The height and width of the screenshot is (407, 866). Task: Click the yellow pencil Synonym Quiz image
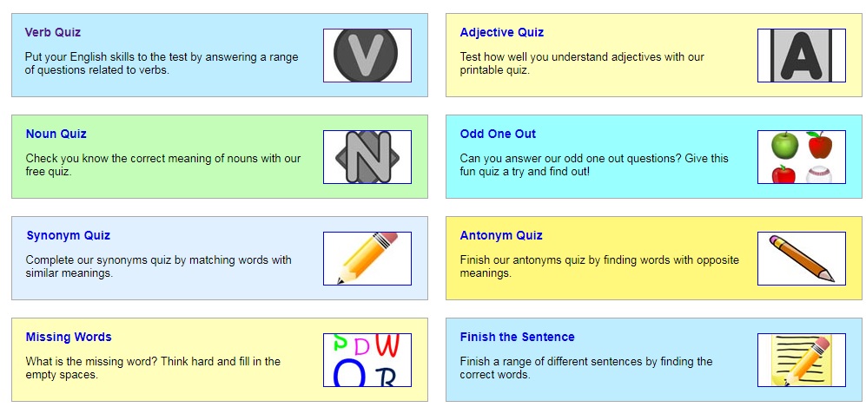pos(367,258)
